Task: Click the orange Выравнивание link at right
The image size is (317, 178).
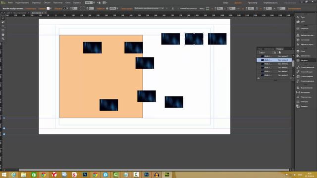Action: pyautogui.click(x=294, y=8)
